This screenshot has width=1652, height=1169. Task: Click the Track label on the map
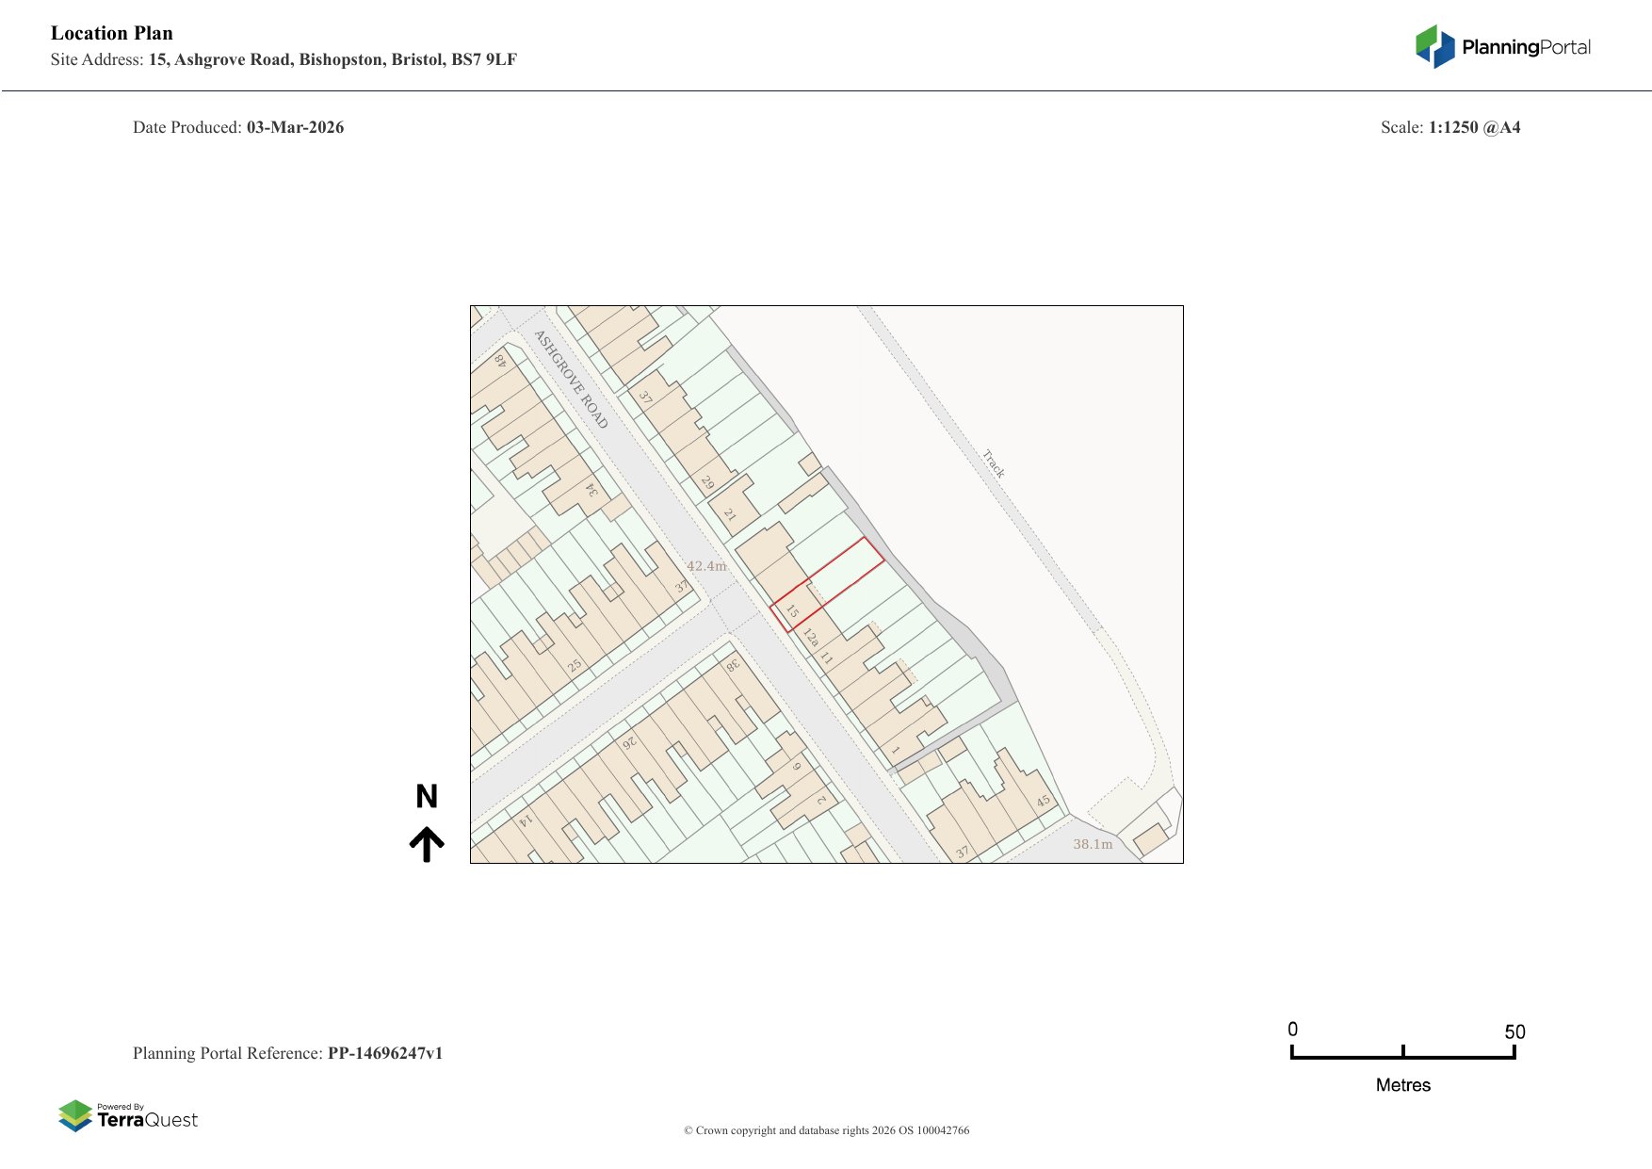994,463
